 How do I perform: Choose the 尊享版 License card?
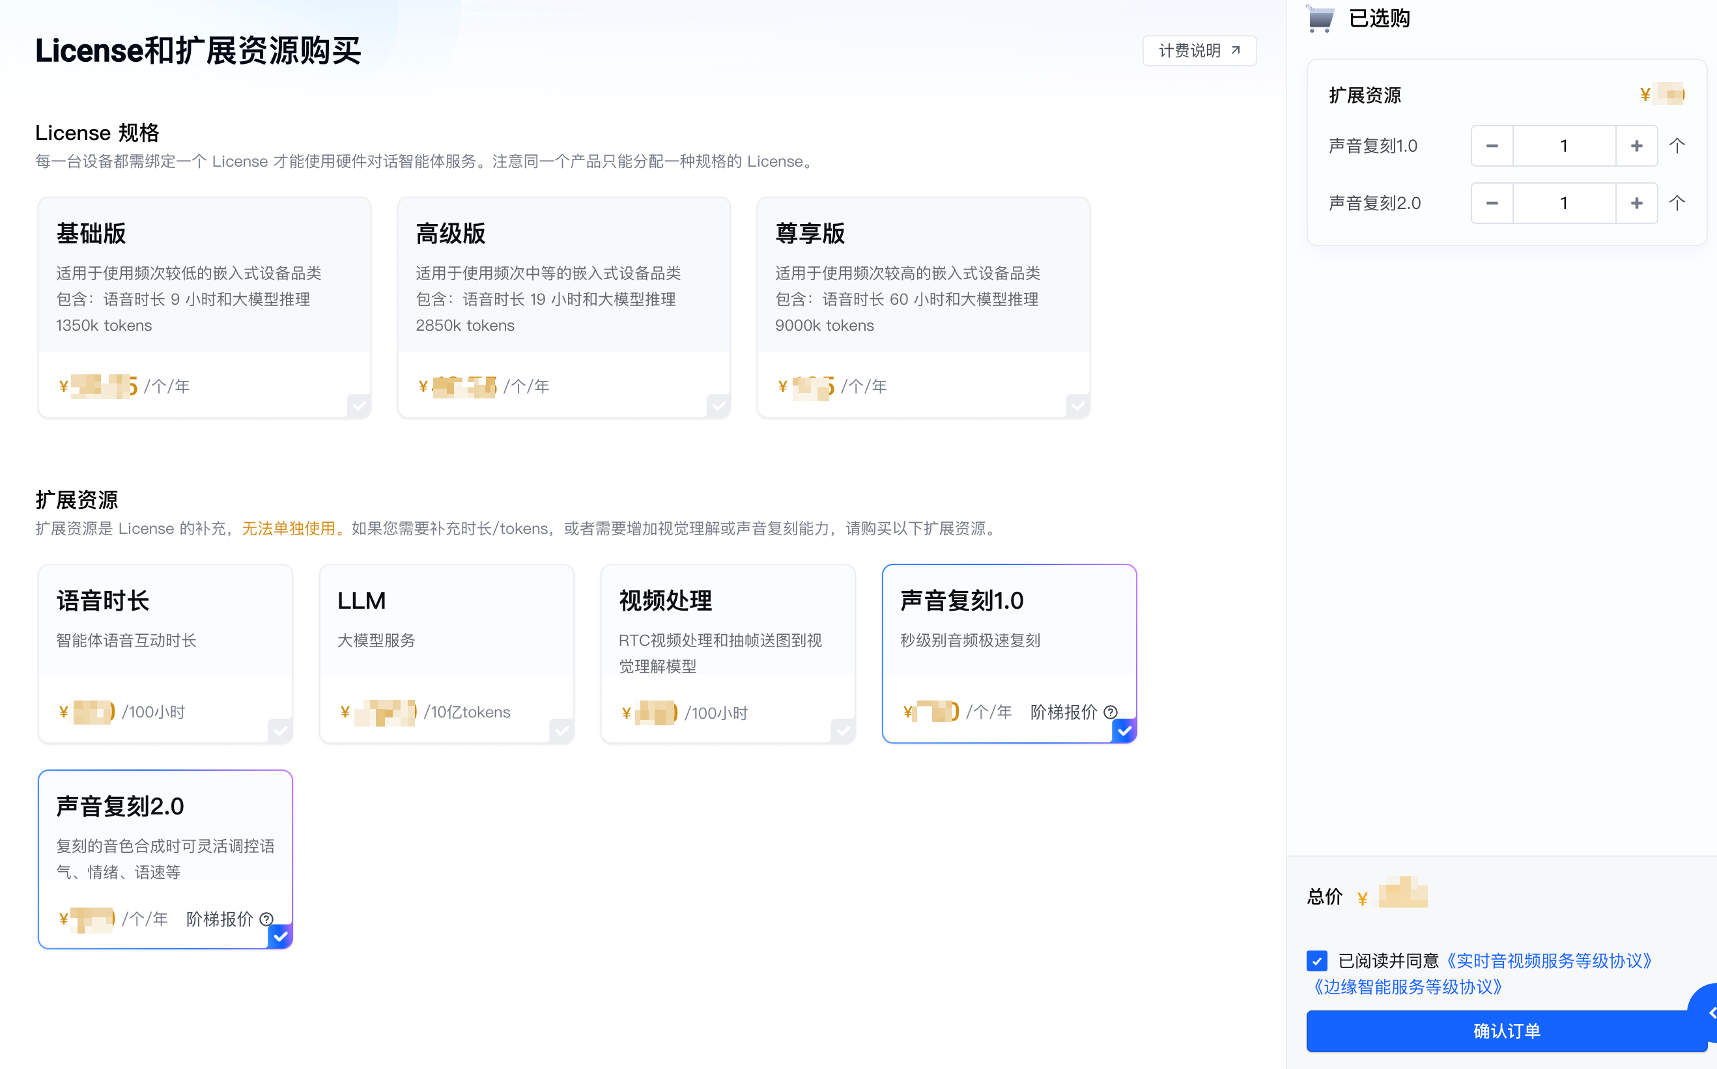[923, 307]
